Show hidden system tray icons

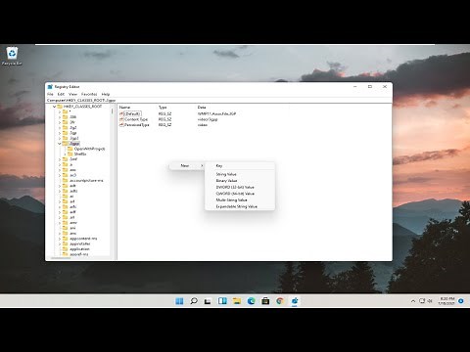tap(413, 301)
